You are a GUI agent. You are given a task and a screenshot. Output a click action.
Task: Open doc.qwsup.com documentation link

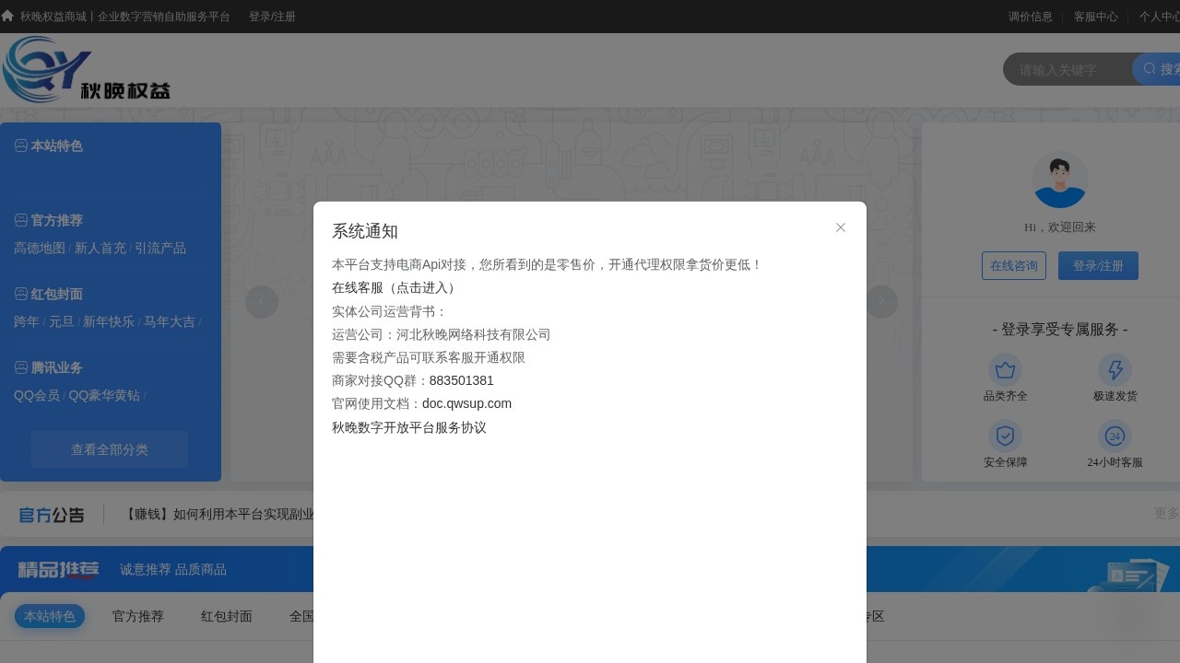(x=466, y=403)
